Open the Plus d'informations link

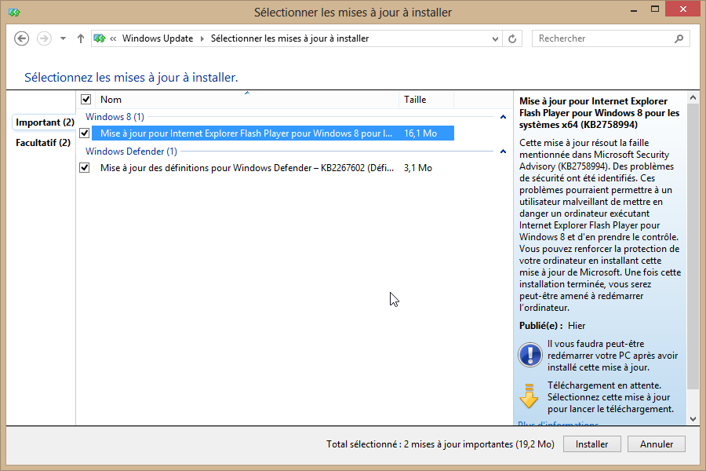point(558,423)
